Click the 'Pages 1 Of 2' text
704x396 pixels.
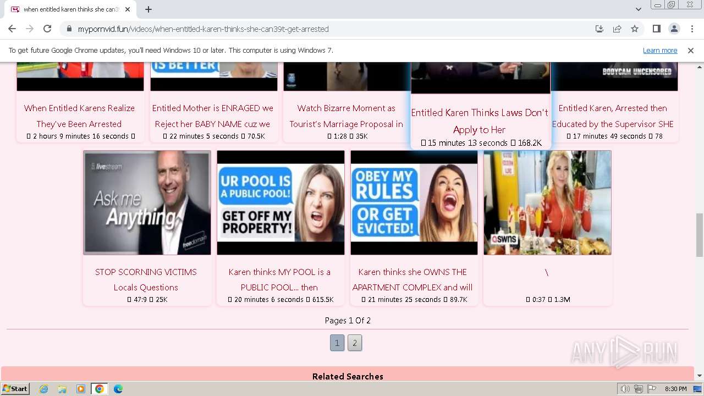[348, 320]
